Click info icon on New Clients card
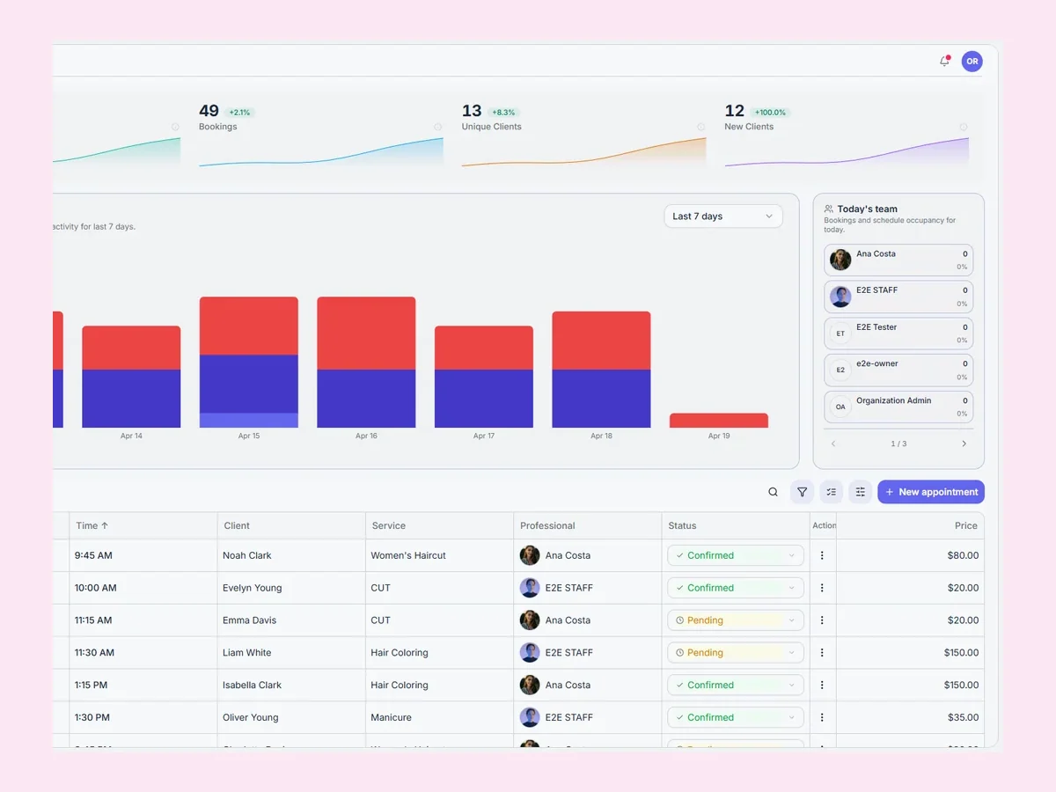The width and height of the screenshot is (1056, 792). click(964, 127)
